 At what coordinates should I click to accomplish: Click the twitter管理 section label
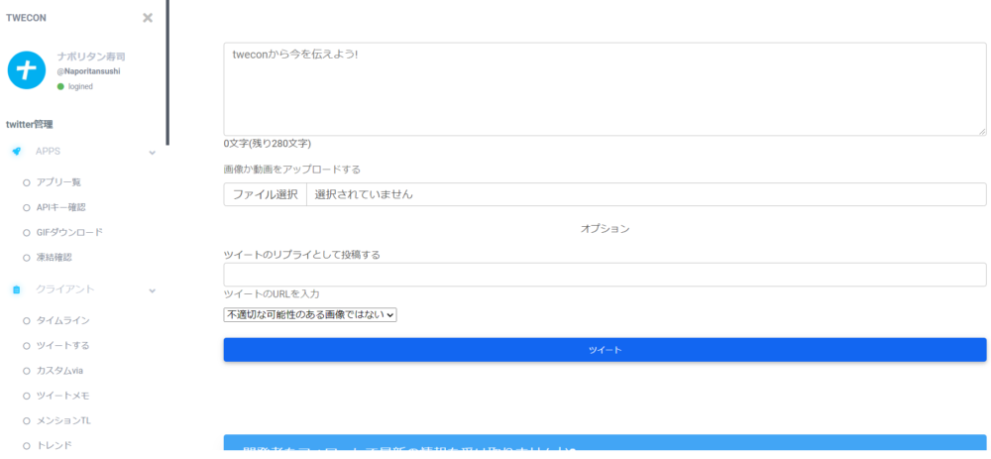point(30,125)
